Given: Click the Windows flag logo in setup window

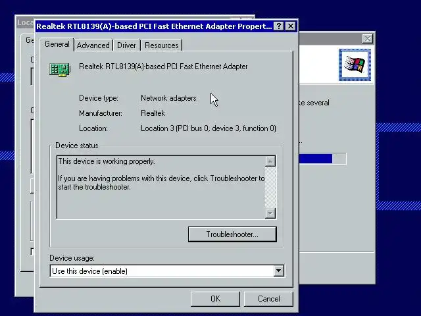Looking at the screenshot, I should coord(355,65).
